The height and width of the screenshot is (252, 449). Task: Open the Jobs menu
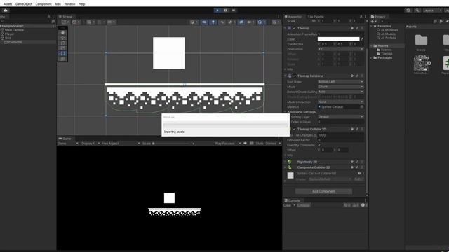(x=58, y=4)
